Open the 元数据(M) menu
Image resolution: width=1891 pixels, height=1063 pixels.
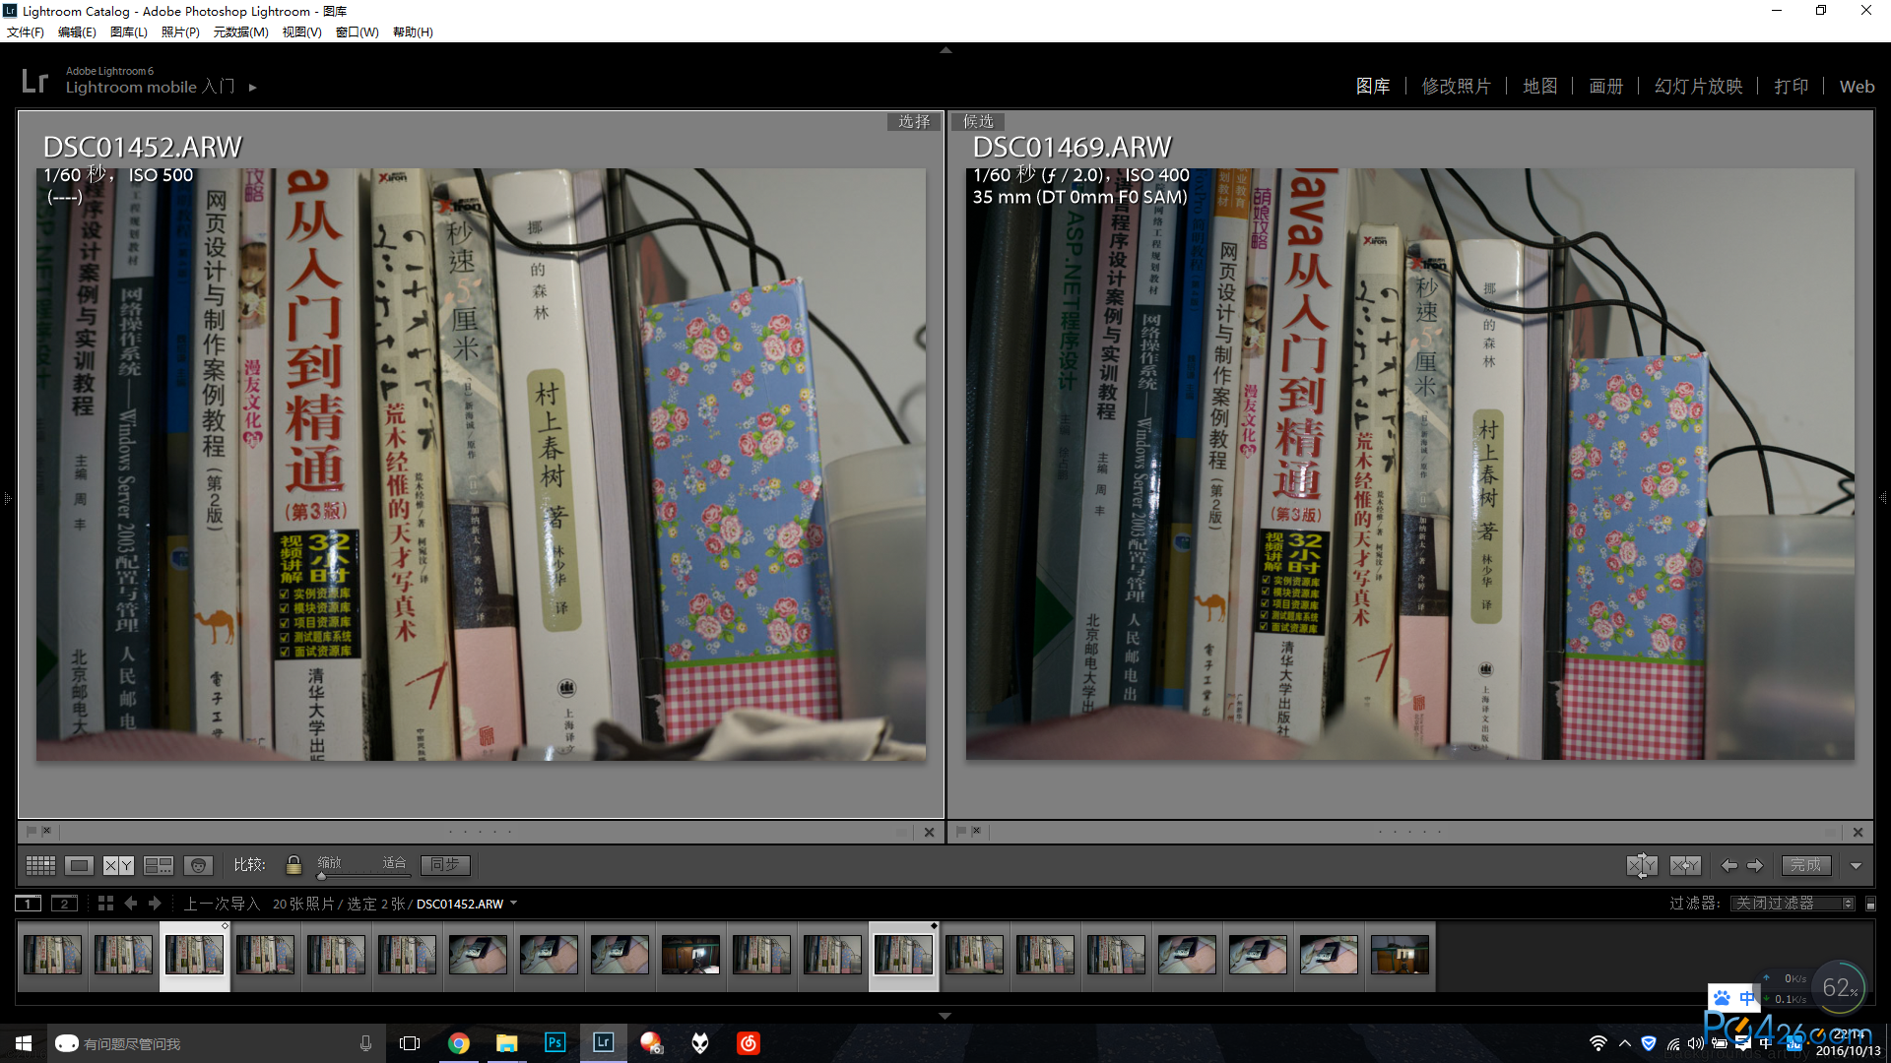(241, 31)
